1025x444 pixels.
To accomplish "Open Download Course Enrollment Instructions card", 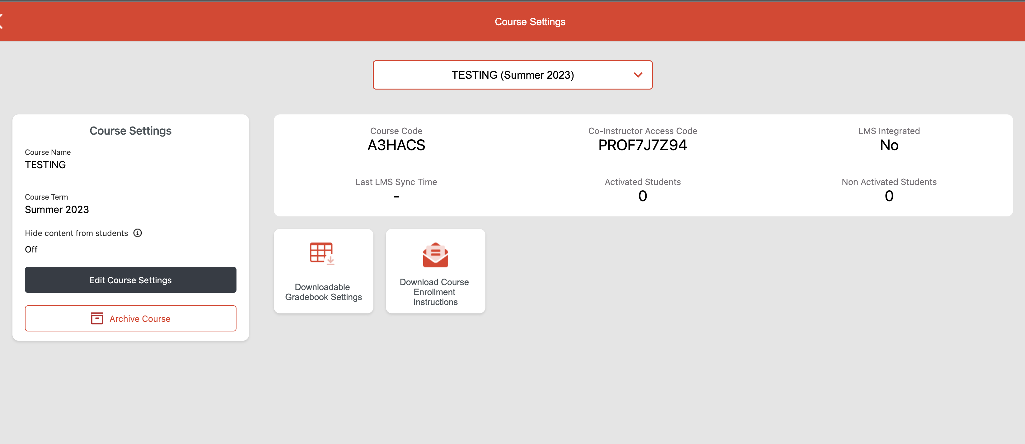I will [x=435, y=292].
